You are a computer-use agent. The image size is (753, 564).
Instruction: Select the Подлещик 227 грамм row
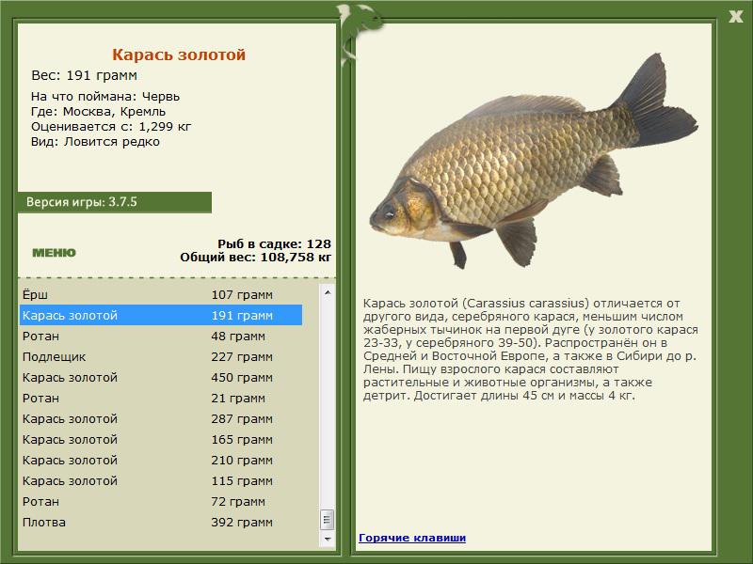(161, 356)
